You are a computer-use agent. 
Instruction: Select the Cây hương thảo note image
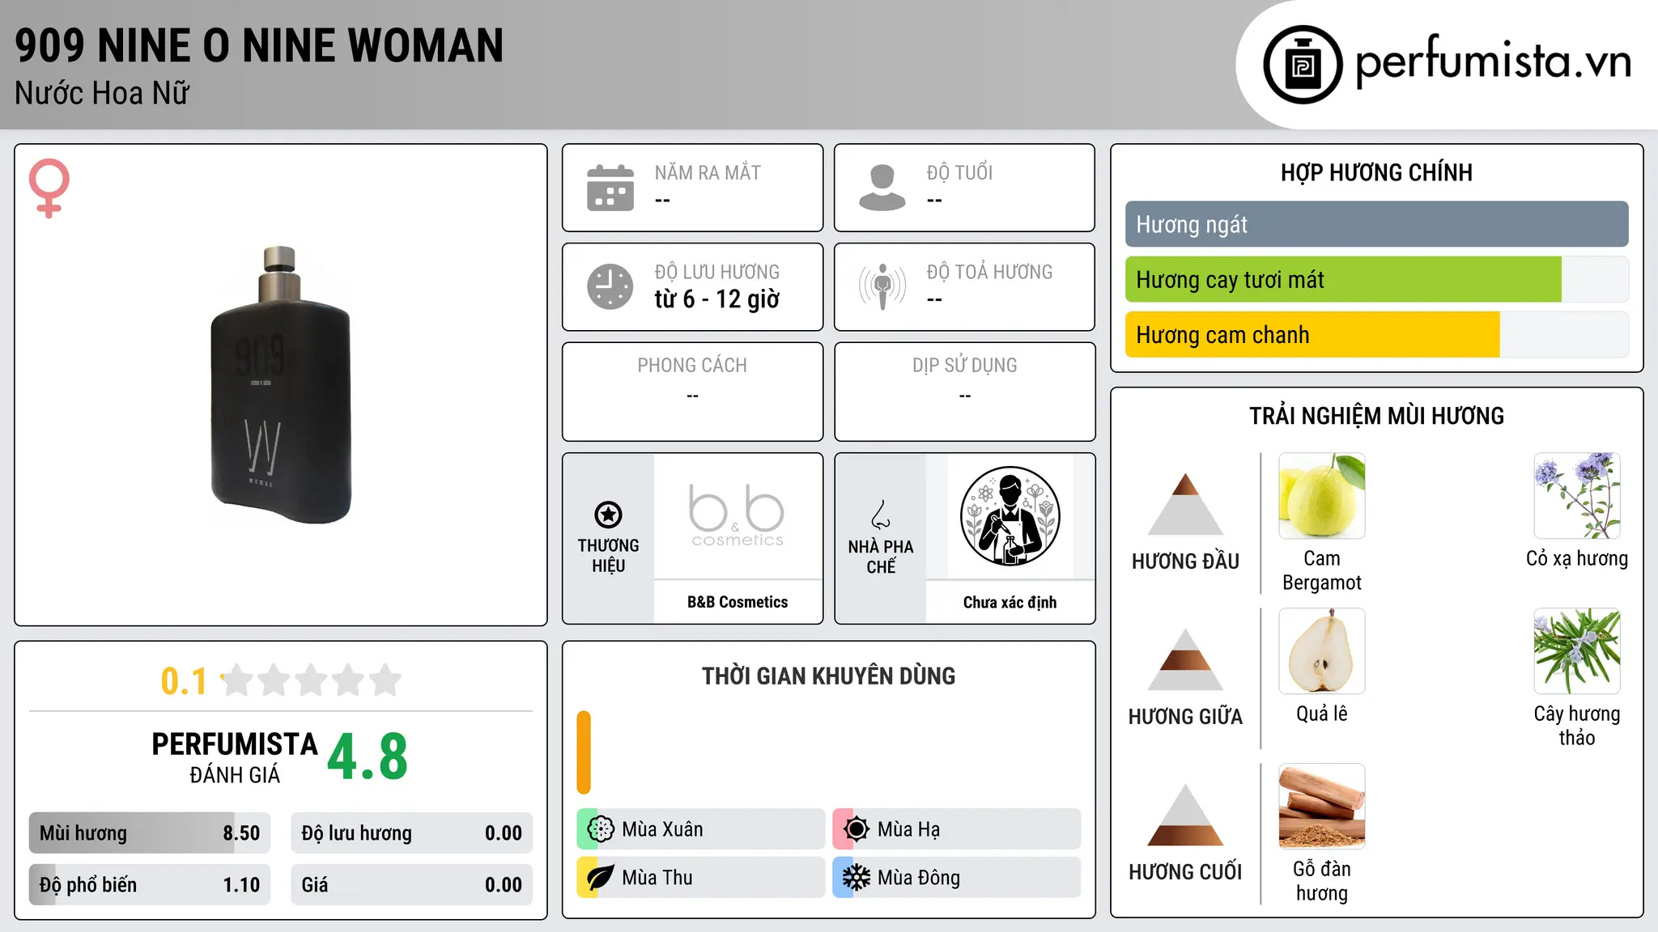point(1577,651)
